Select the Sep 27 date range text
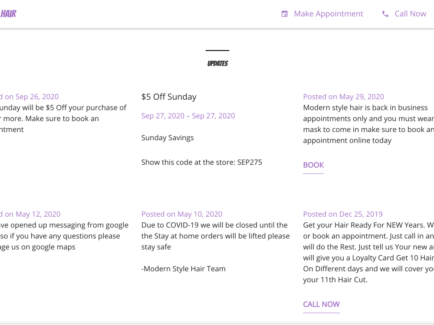The height and width of the screenshot is (325, 434). tap(188, 116)
